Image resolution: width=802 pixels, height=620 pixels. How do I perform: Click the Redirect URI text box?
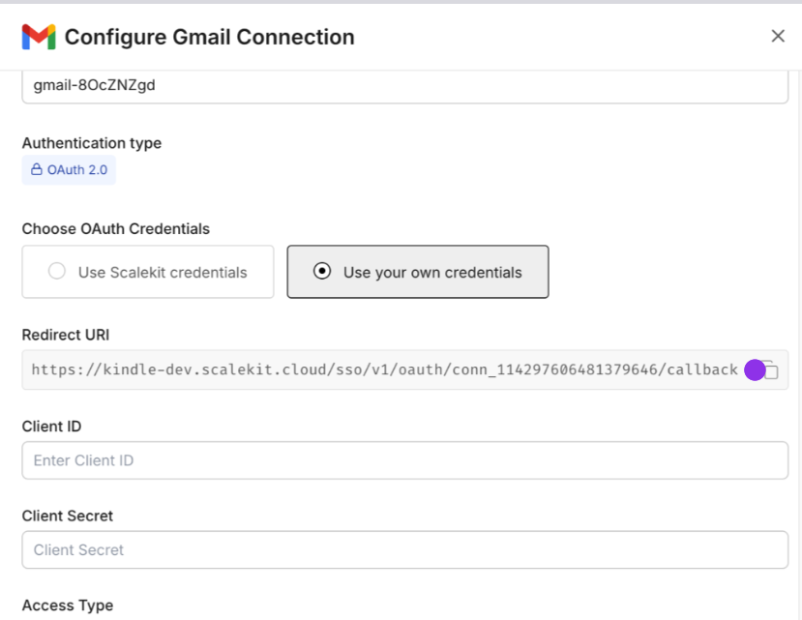coord(387,369)
